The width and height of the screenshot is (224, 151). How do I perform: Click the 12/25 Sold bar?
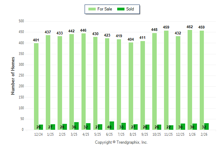(x=183, y=127)
